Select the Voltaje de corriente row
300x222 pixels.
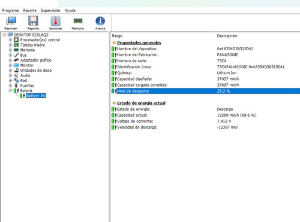[x=205, y=121]
